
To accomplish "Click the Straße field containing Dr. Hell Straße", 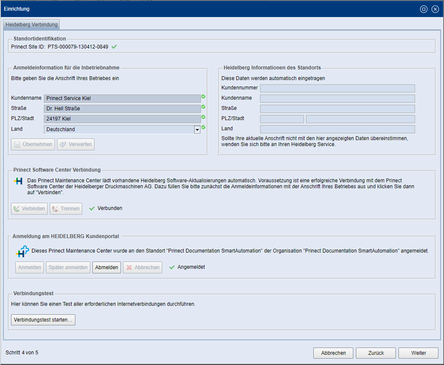I will 122,109.
